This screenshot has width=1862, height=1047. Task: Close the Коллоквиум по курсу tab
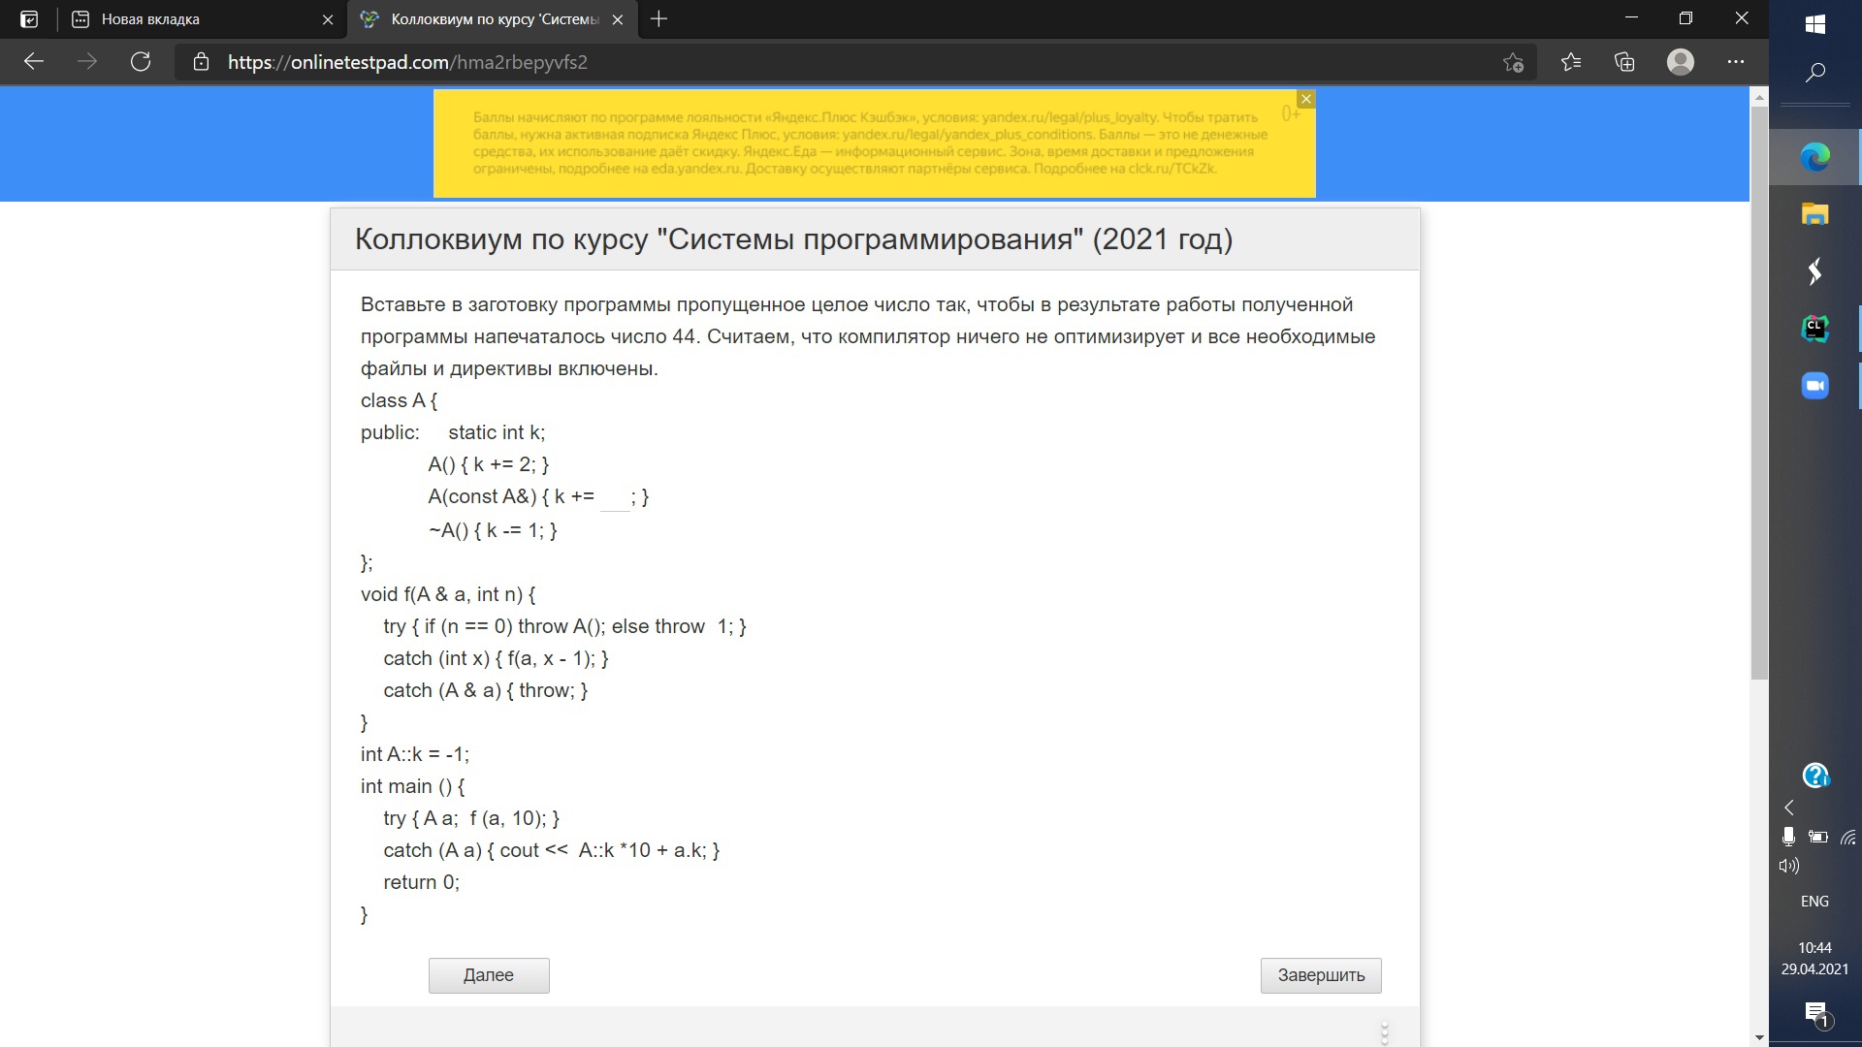pyautogui.click(x=618, y=19)
